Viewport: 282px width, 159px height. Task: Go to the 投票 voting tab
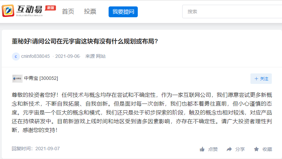[90, 12]
